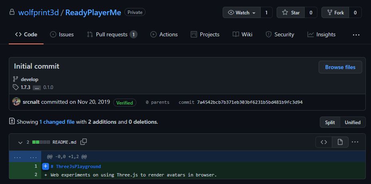Image resolution: width=371 pixels, height=184 pixels.
Task: Open the Security tab
Action: point(280,34)
